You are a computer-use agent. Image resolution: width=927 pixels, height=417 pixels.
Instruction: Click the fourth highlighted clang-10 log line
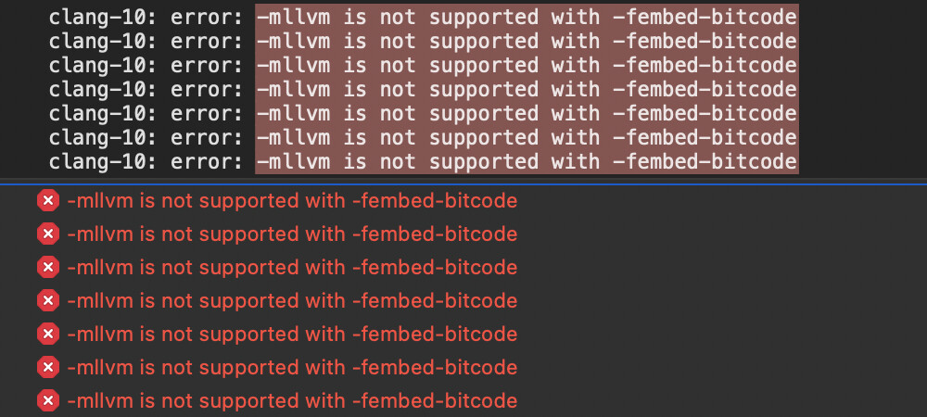[x=526, y=89]
